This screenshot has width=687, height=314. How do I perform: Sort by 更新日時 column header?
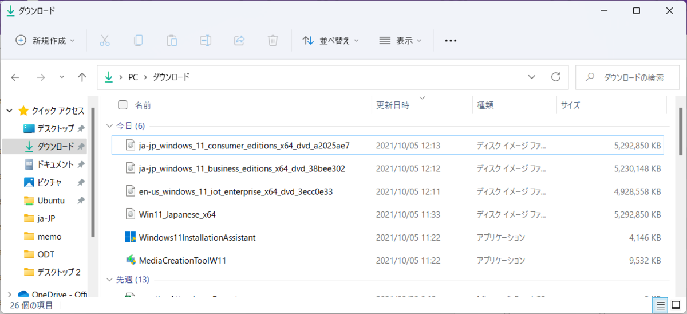(x=393, y=105)
